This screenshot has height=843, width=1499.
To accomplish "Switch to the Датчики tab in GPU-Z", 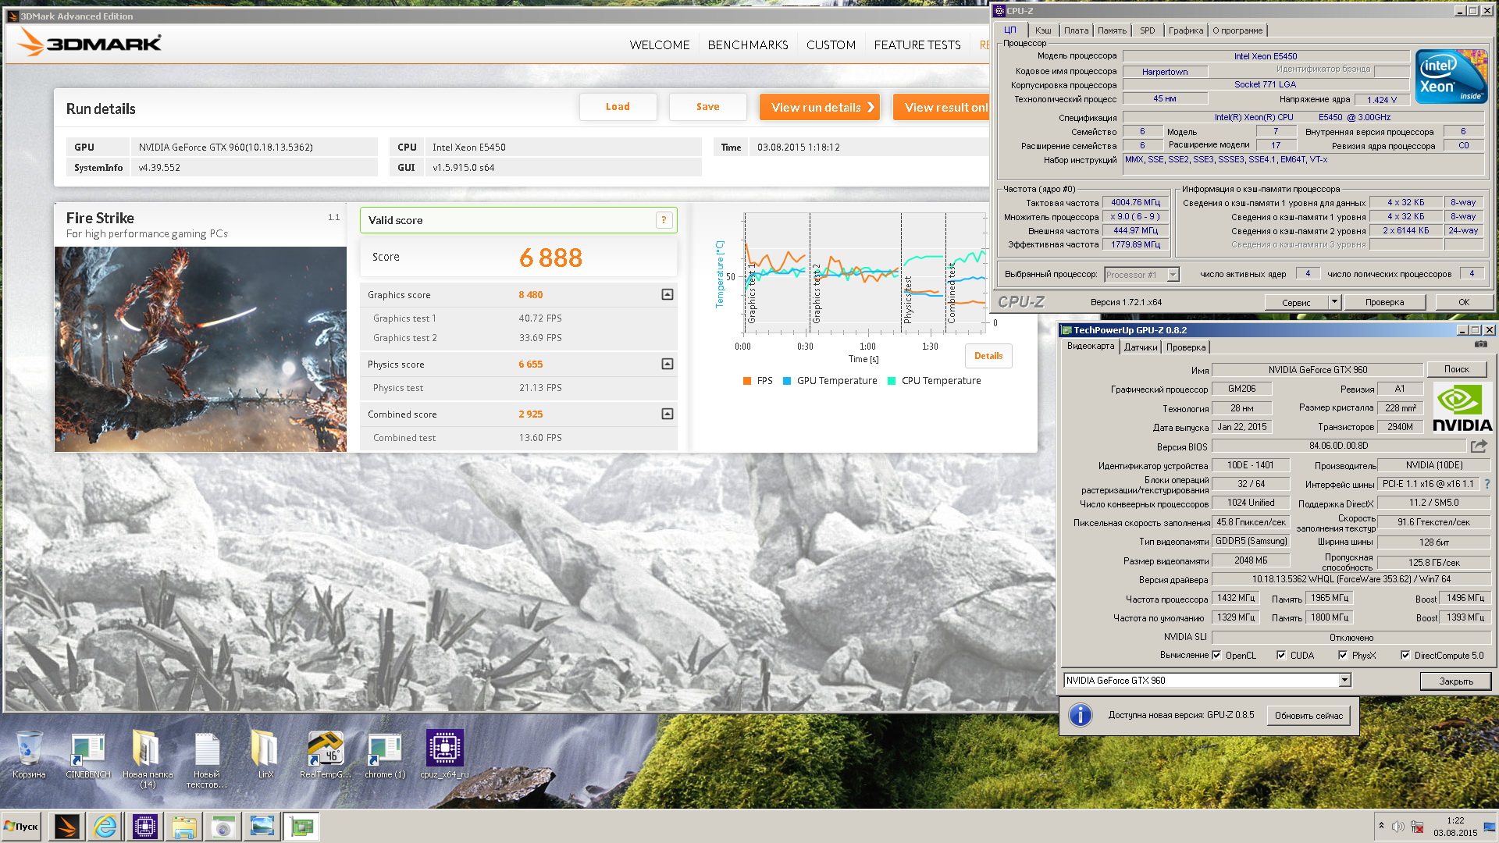I will (1140, 347).
